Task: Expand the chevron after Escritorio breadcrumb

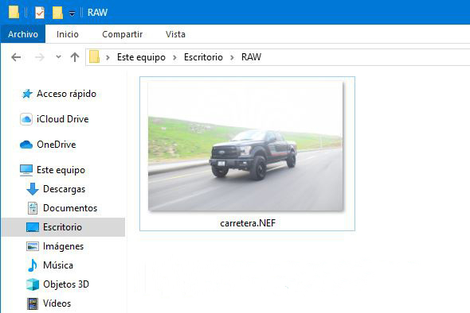Action: [x=232, y=57]
